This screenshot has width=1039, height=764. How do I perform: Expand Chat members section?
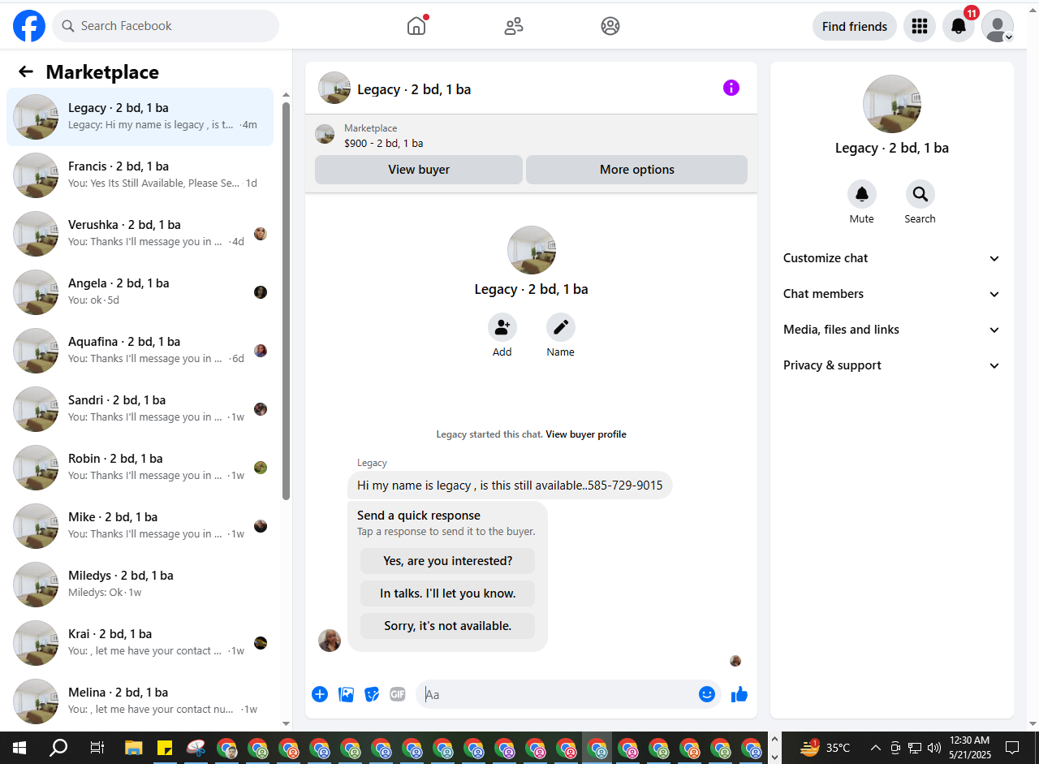coord(891,294)
